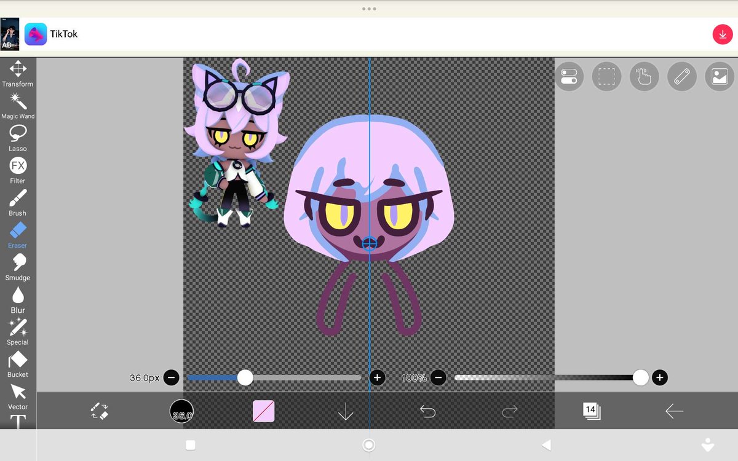Open the layers panel showing 14
Screen dimensions: 738x461
pos(592,411)
